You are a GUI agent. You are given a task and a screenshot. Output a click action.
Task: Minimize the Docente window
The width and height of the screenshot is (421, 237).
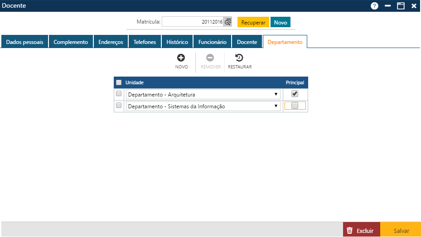click(387, 6)
